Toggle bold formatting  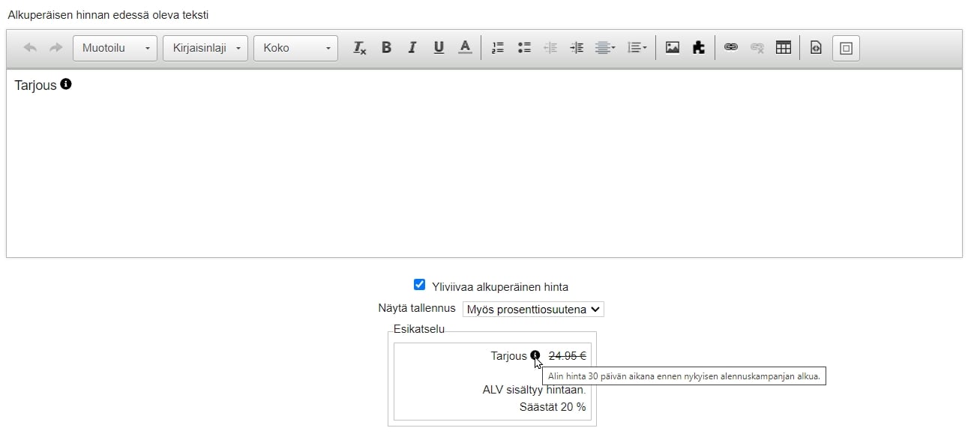[x=386, y=48]
